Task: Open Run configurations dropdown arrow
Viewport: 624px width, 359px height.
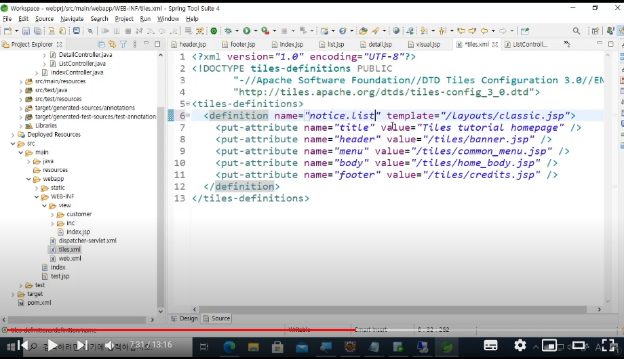Action: pos(256,31)
